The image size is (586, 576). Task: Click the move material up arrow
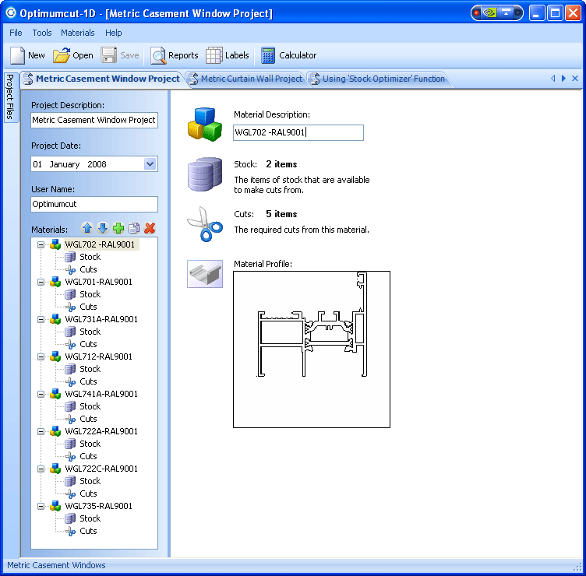pyautogui.click(x=87, y=228)
